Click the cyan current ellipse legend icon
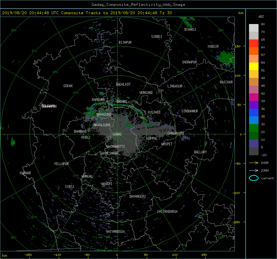 click(x=254, y=178)
